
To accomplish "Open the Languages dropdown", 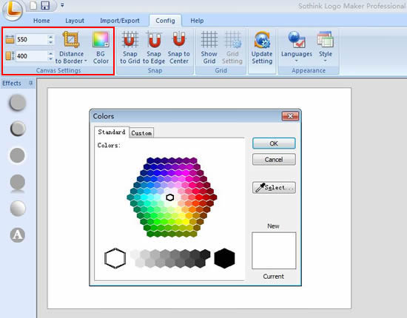I will pyautogui.click(x=297, y=47).
